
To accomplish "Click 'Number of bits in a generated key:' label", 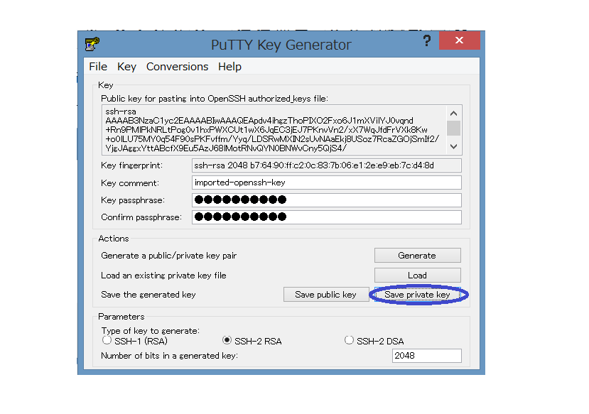I will 169,356.
